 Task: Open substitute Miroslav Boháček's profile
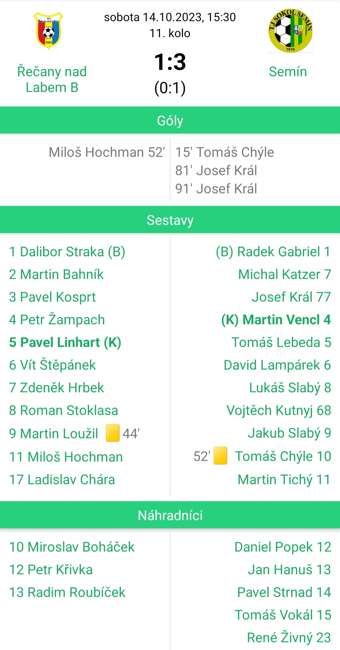[72, 547]
